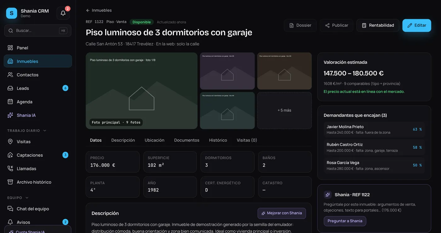
Task: Click Mejorar con Shania button
Action: [x=282, y=213]
